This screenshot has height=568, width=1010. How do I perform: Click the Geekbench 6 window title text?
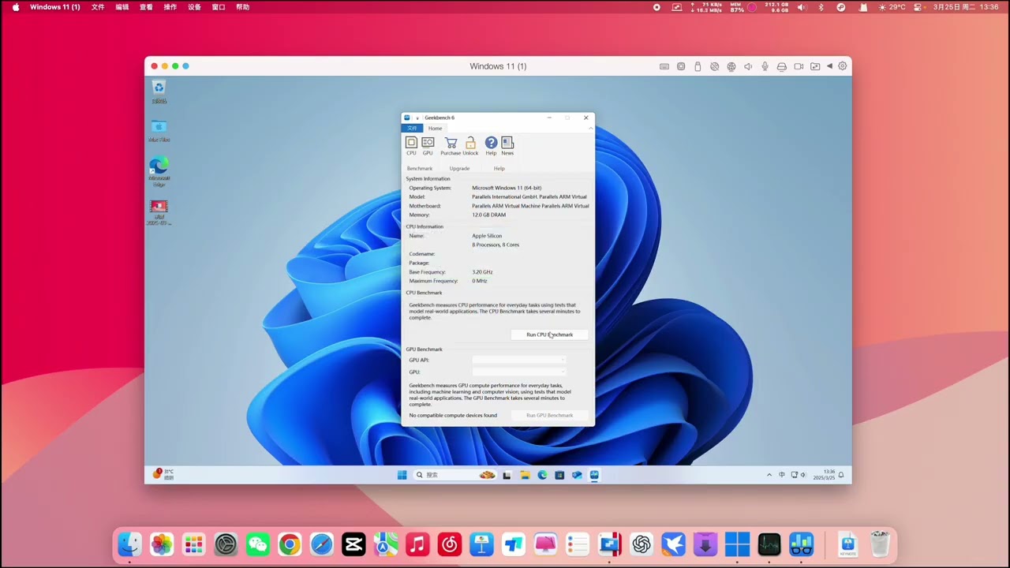(x=440, y=118)
